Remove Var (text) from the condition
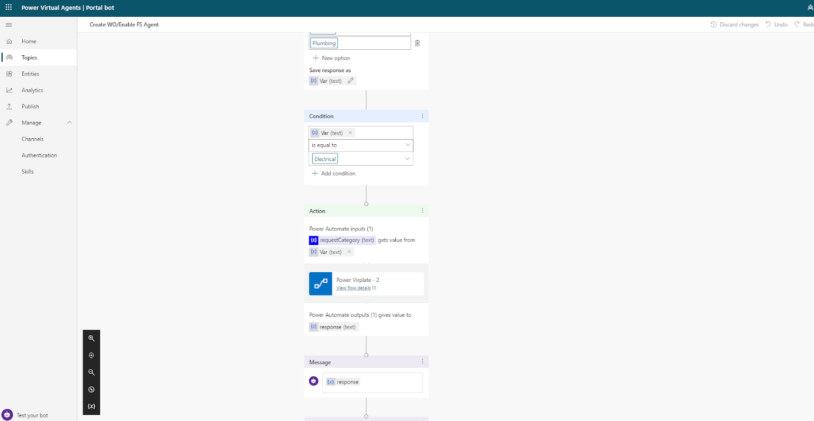This screenshot has width=814, height=421. (x=350, y=133)
